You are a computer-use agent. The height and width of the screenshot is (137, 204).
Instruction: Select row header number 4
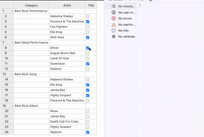coord(7,27)
